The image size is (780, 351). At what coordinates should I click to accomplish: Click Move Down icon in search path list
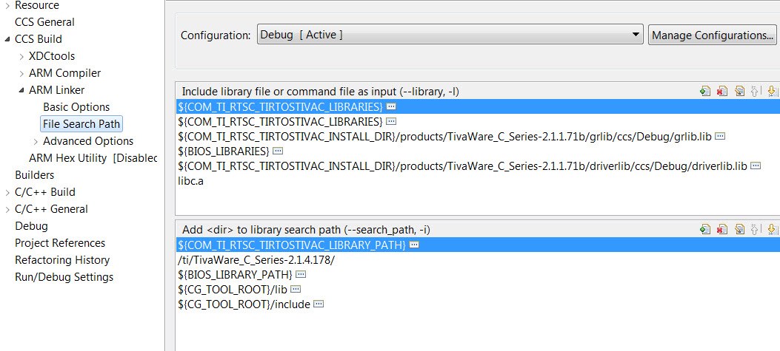pyautogui.click(x=772, y=229)
